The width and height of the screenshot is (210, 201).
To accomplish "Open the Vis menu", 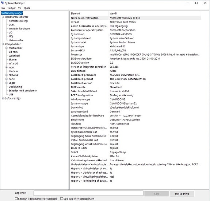I will tap(20, 8).
